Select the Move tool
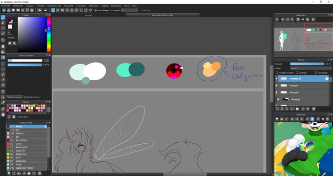Image resolution: width=333 pixels, height=176 pixels. [3, 40]
